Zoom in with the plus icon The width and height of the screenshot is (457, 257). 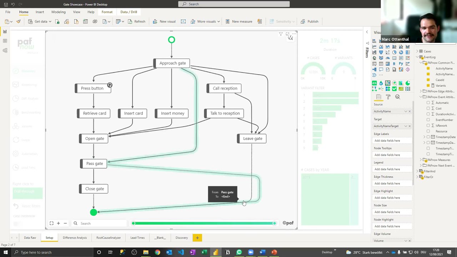58,223
